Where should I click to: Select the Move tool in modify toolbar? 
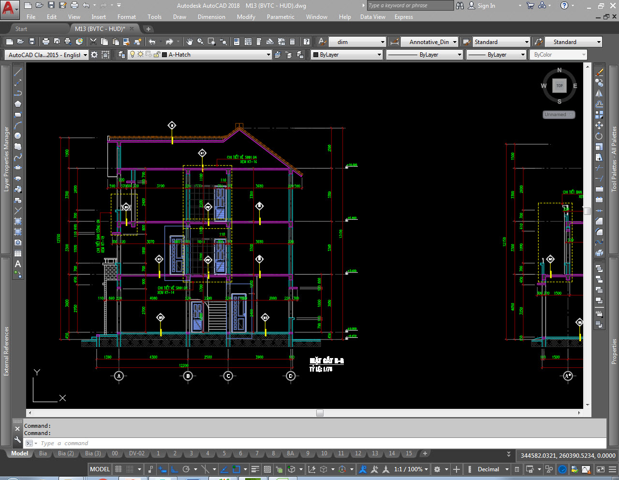click(599, 125)
